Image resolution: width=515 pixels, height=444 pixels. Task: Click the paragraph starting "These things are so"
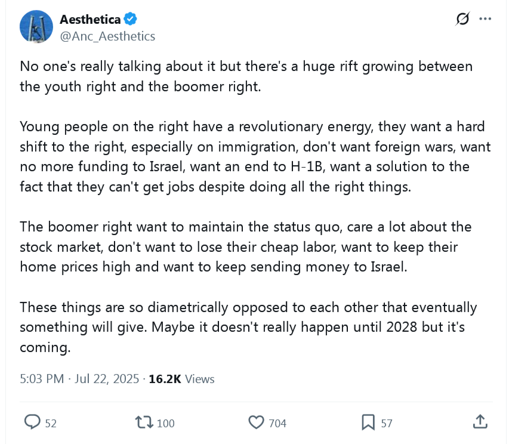[248, 327]
